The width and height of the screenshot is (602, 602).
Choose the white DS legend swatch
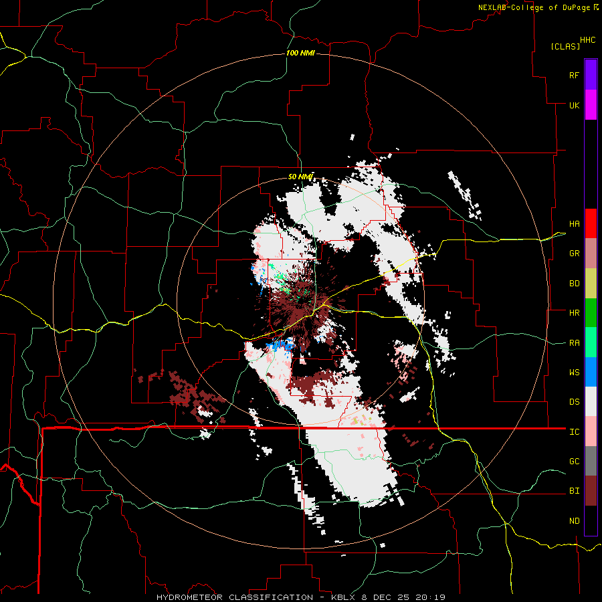click(591, 401)
